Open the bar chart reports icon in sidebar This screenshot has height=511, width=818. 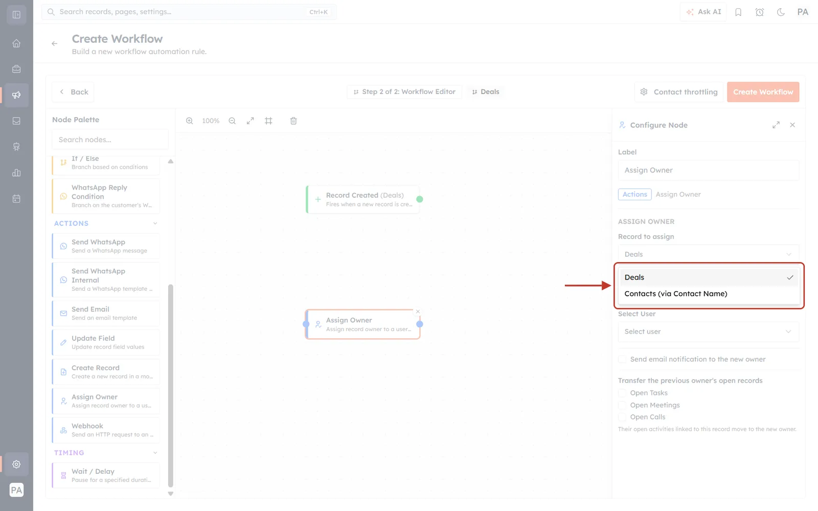click(16, 173)
